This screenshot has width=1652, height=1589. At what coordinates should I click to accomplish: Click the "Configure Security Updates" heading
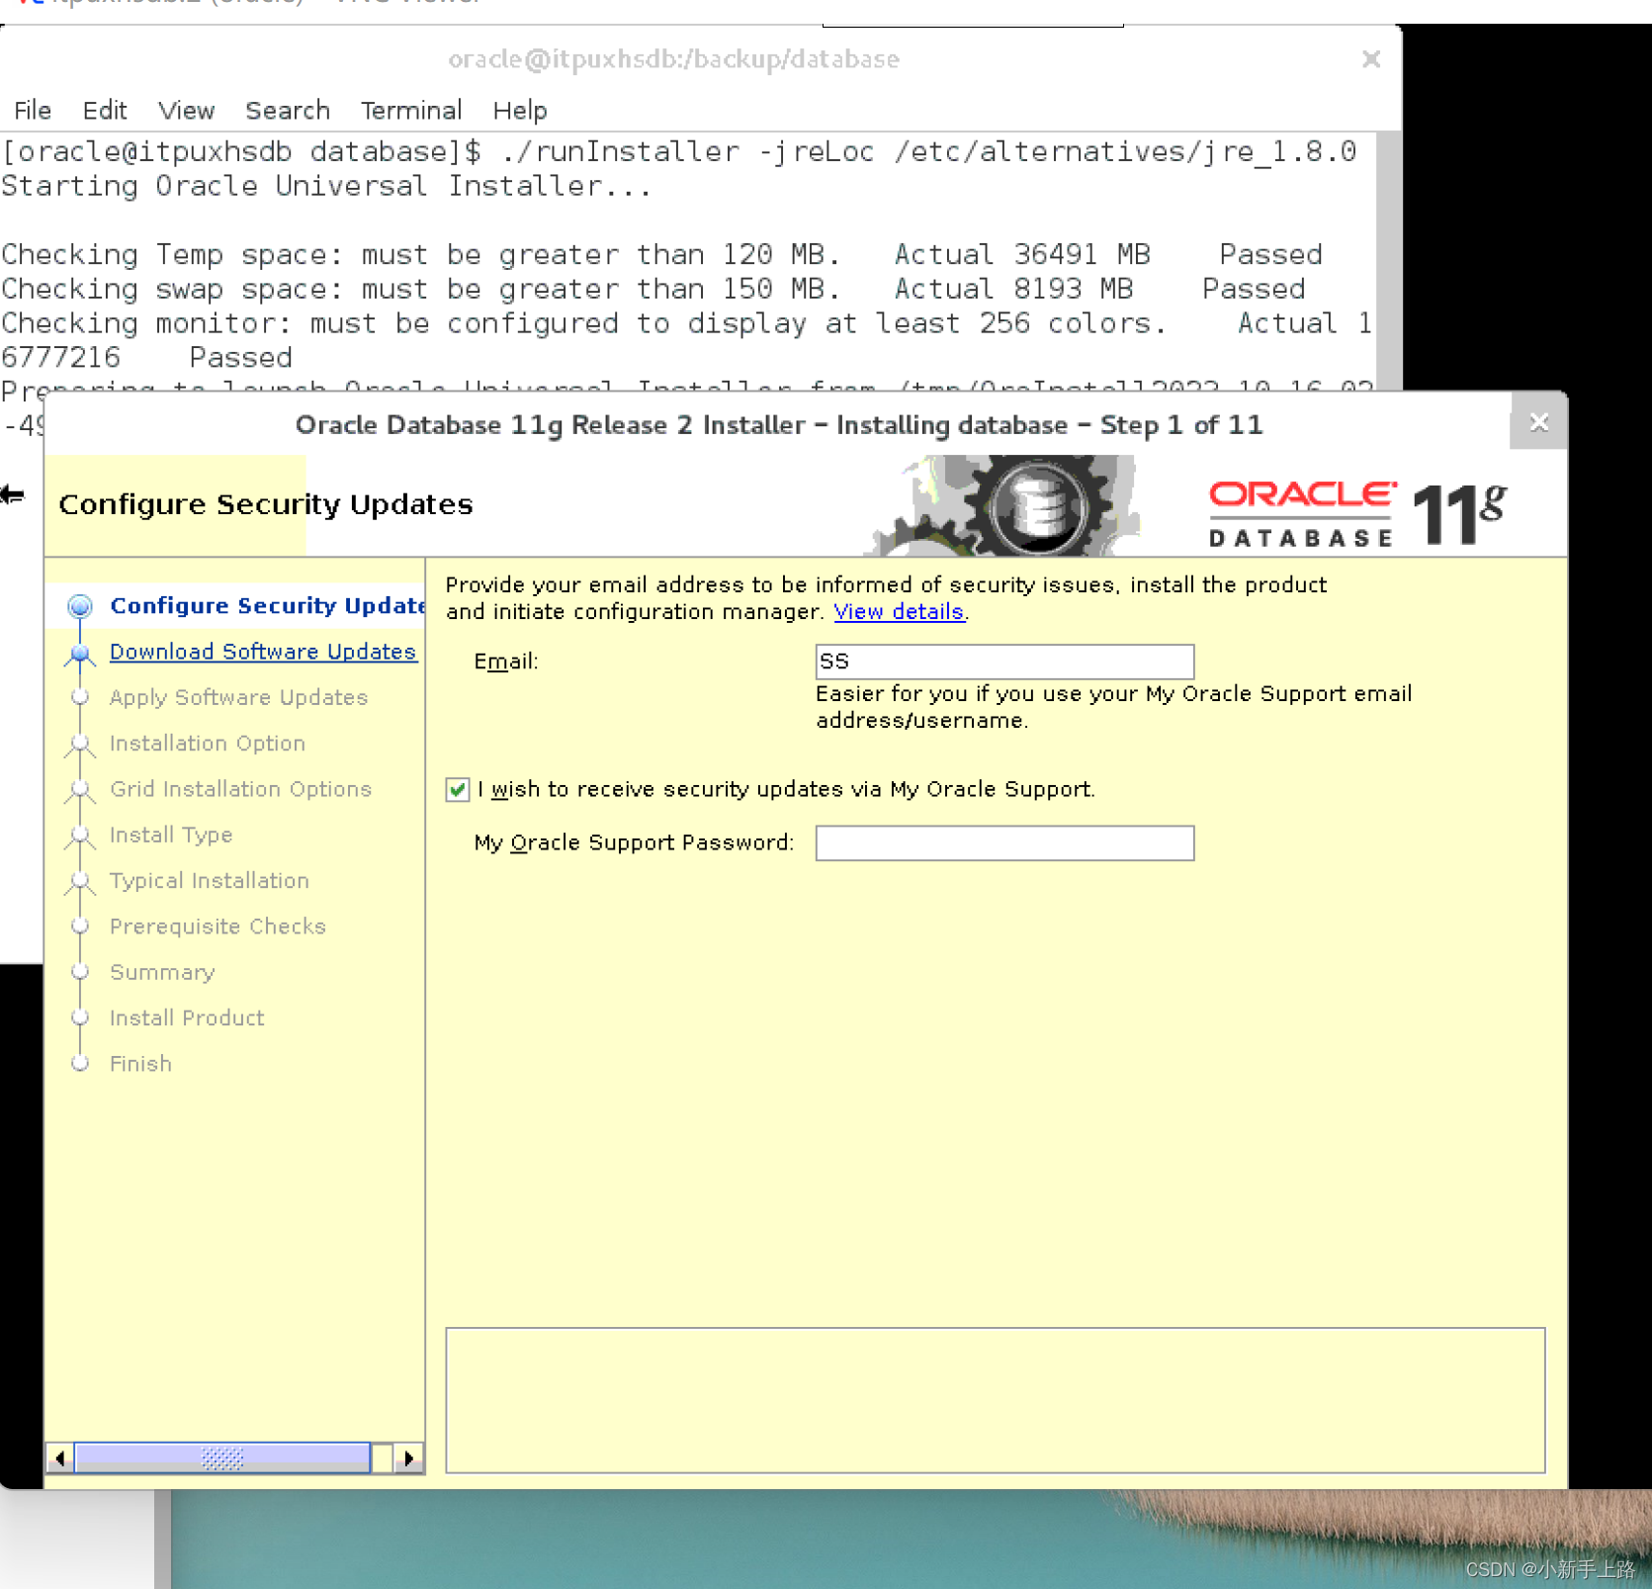coord(266,504)
